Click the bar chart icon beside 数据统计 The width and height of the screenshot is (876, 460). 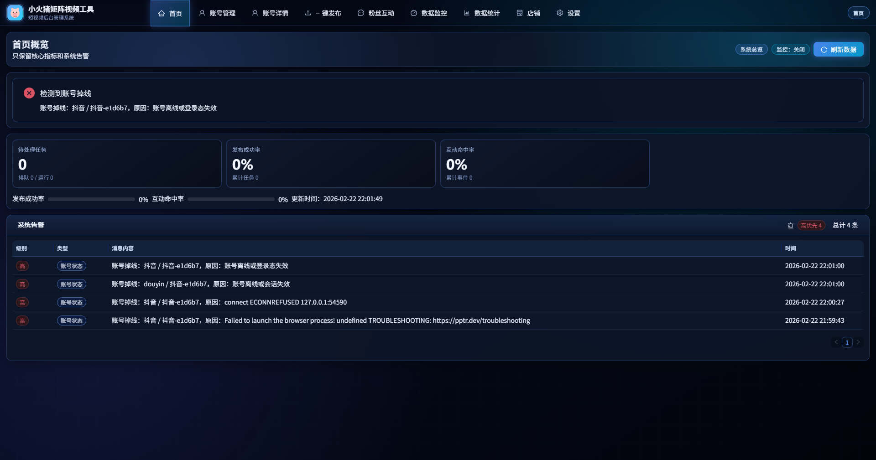point(467,13)
